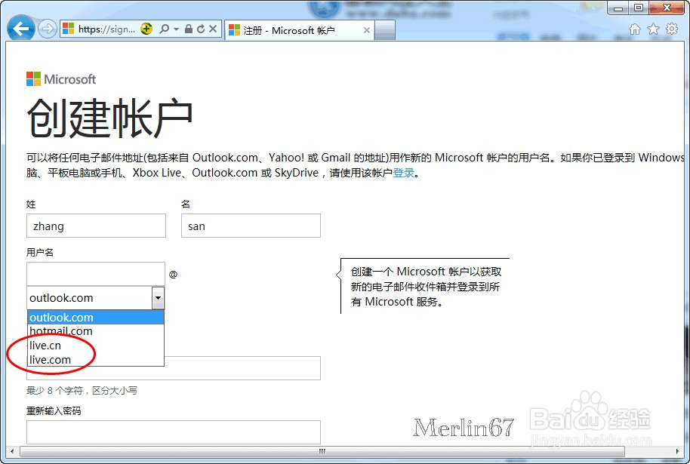Close the browser window
Image resolution: width=690 pixels, height=464 pixels.
click(667, 8)
